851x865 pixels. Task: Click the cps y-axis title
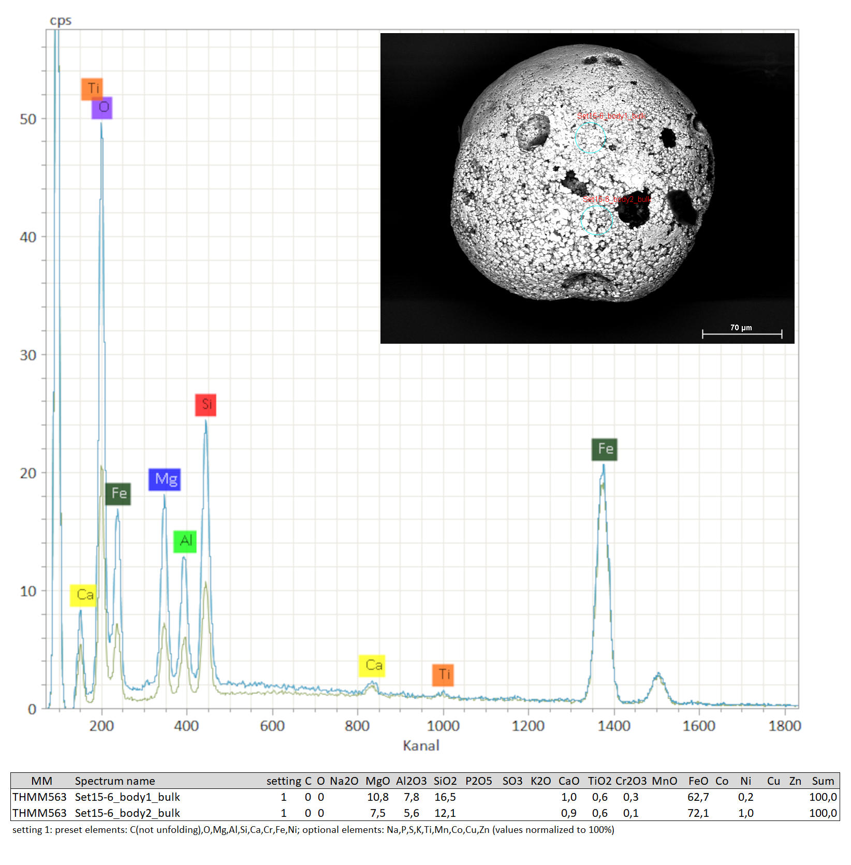pos(61,21)
